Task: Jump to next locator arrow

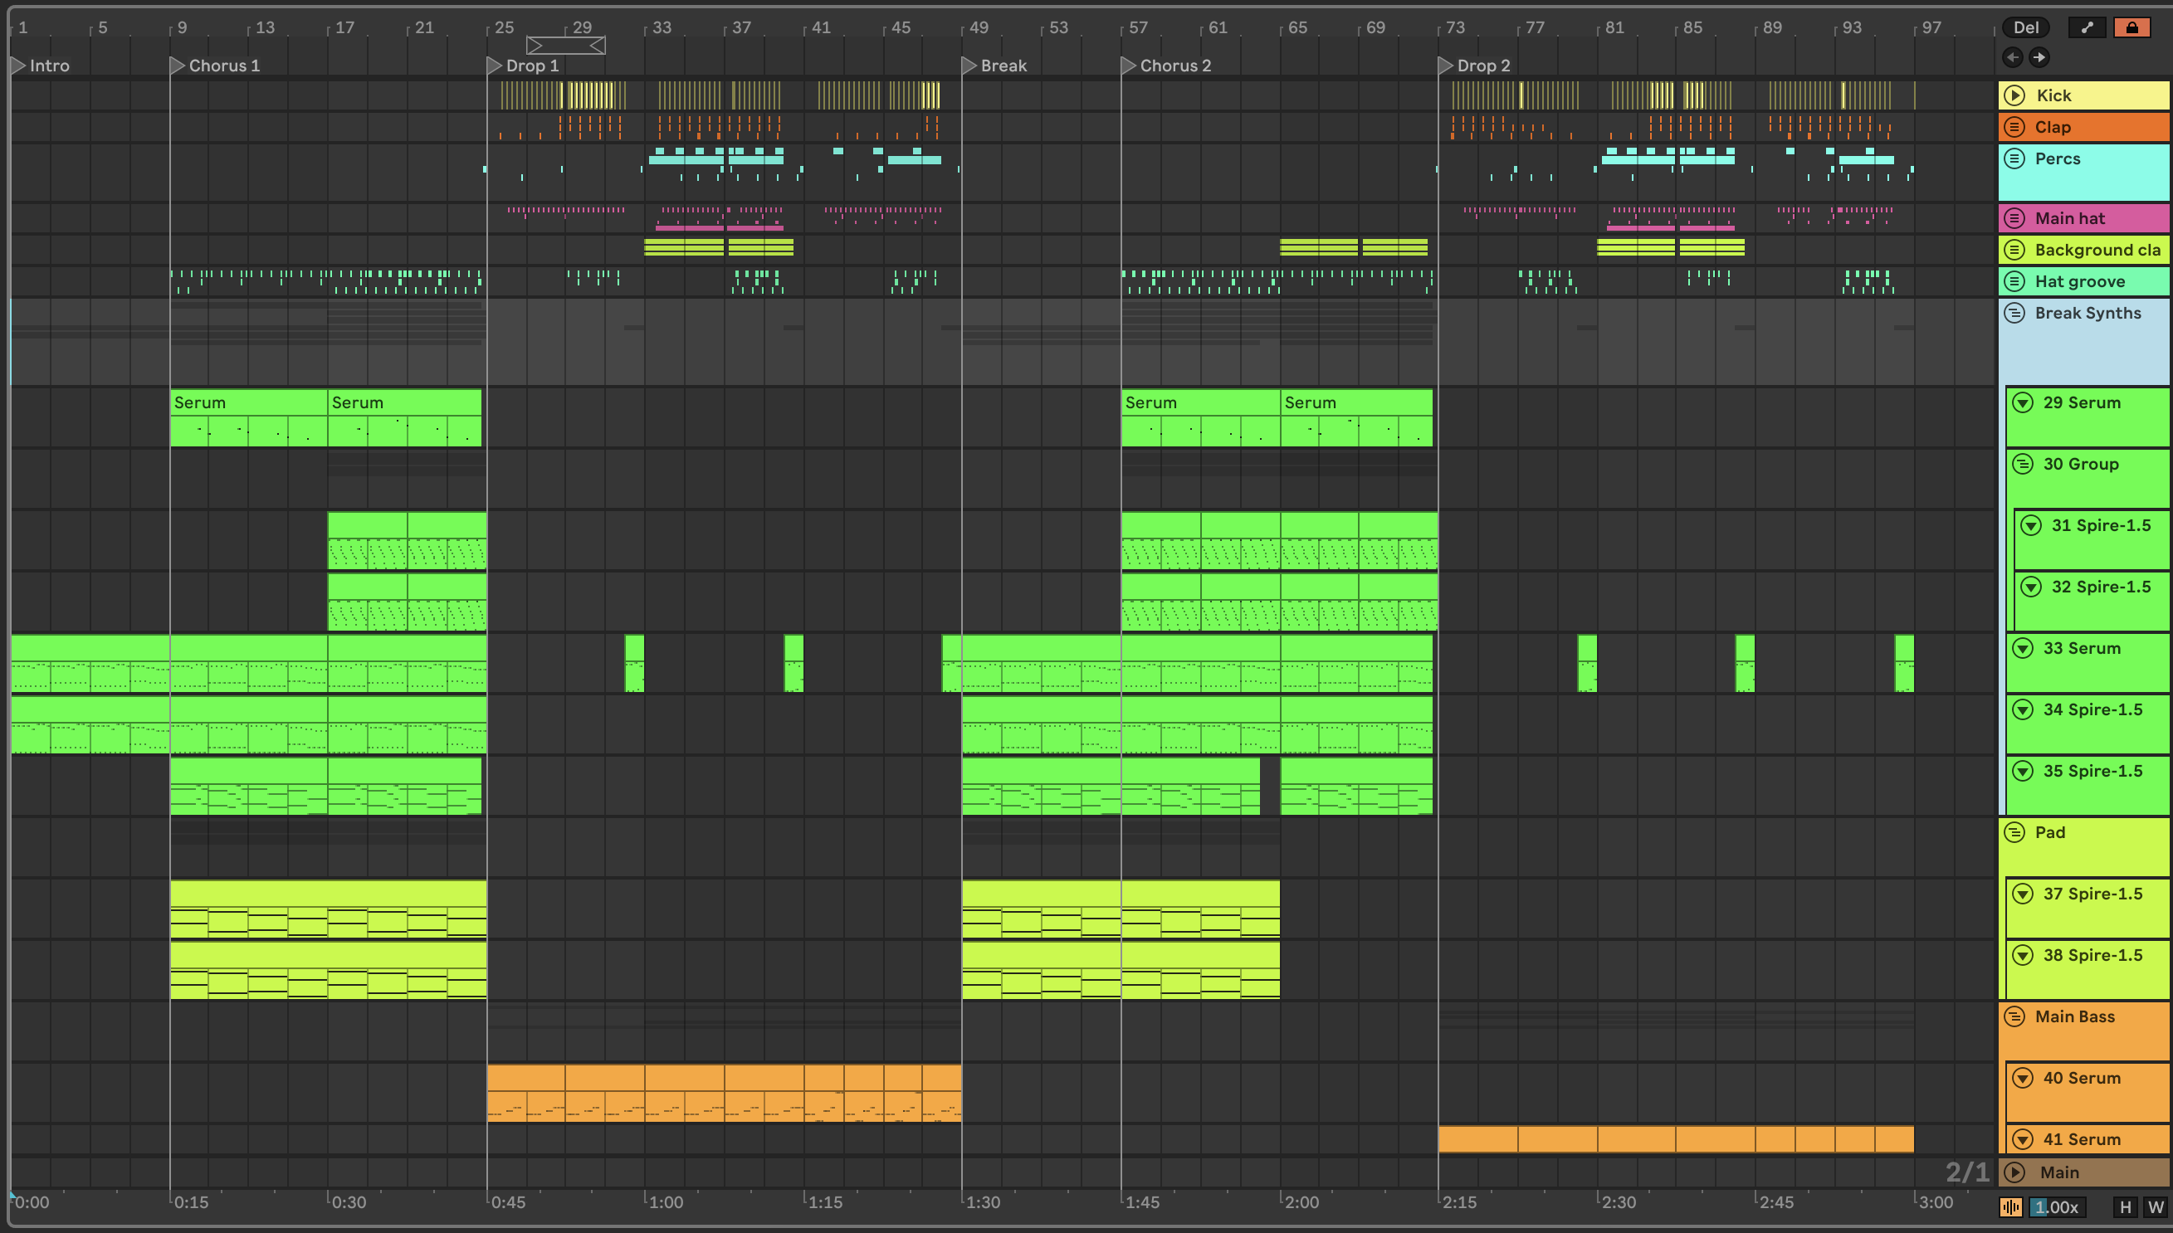Action: point(2039,57)
